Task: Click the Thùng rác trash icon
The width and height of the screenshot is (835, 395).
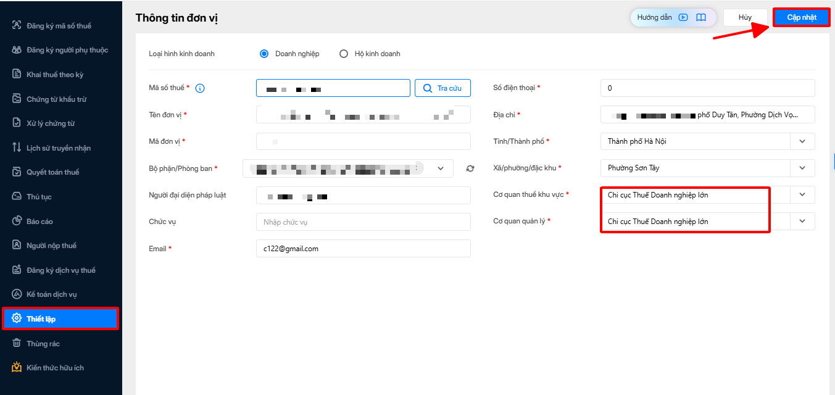Action: pos(17,343)
